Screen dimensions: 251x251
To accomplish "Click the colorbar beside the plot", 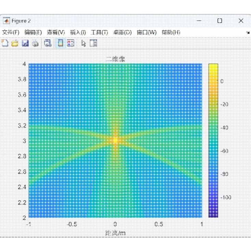I will [x=213, y=141].
